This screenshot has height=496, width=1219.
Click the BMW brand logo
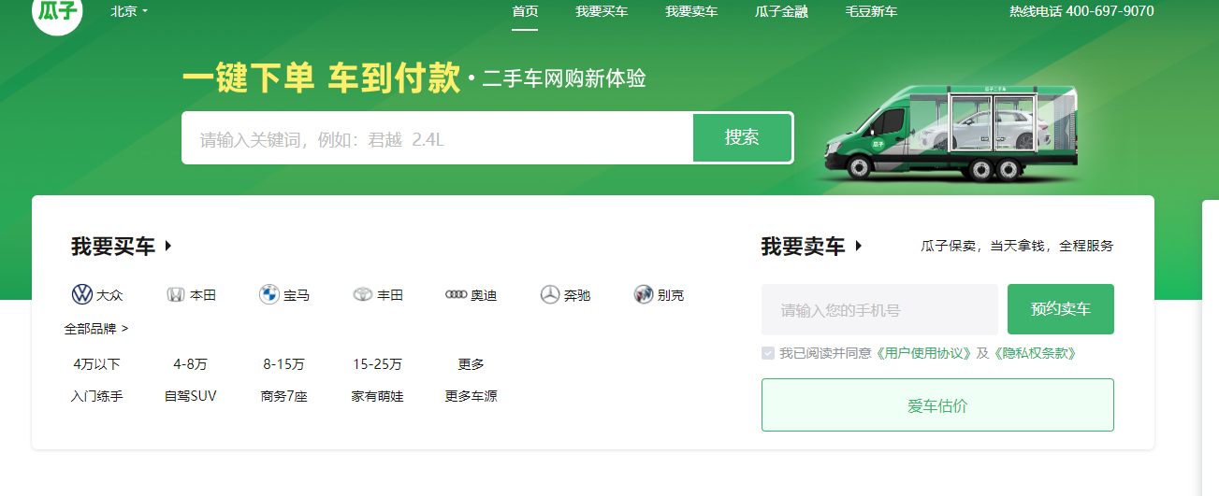point(269,295)
